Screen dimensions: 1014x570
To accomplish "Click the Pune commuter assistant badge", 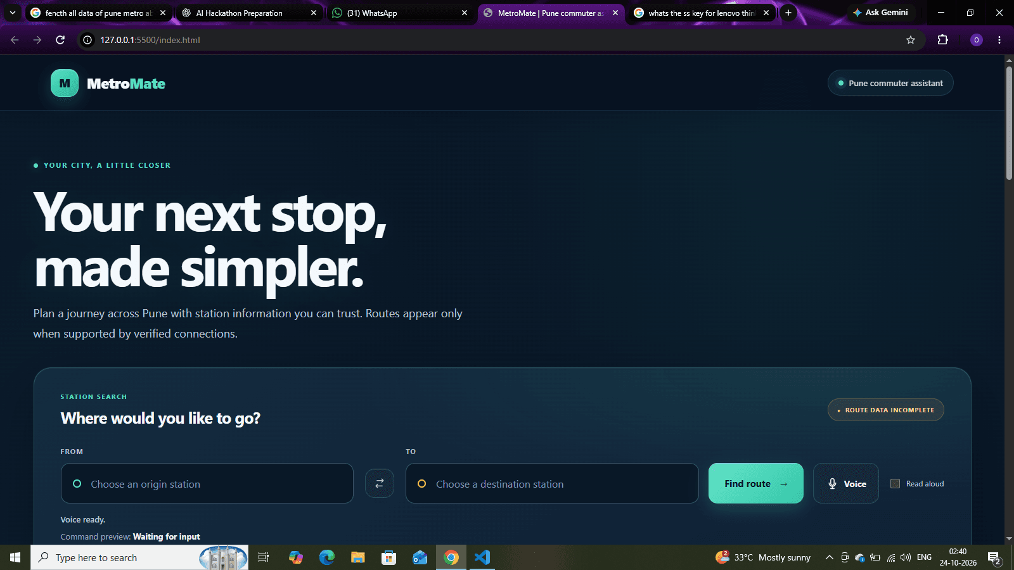I will [x=890, y=83].
